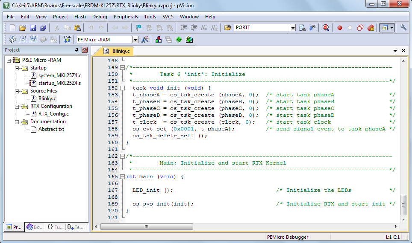412x243 pixels.
Task: Open the Flash menu
Action: pyautogui.click(x=80, y=17)
